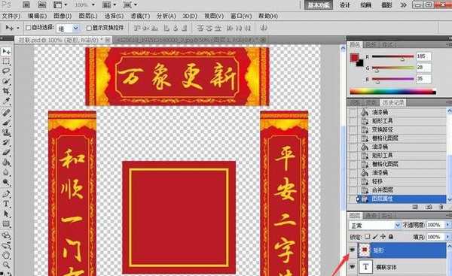The width and height of the screenshot is (452, 276).
Task: Switch to 基本功能 workspace
Action: pyautogui.click(x=319, y=5)
